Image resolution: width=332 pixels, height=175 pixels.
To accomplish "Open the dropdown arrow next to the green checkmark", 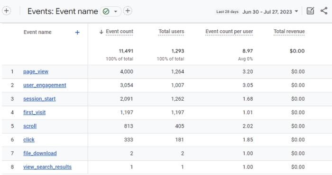I will coord(116,11).
